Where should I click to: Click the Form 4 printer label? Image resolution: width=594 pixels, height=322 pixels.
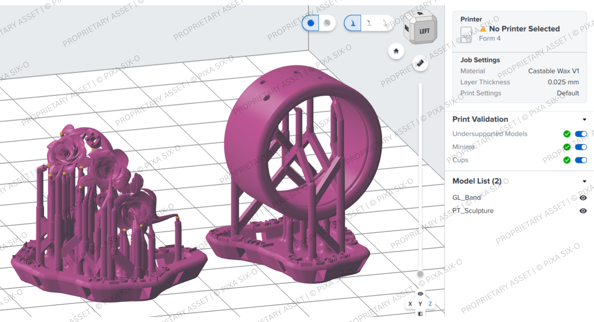coord(490,39)
